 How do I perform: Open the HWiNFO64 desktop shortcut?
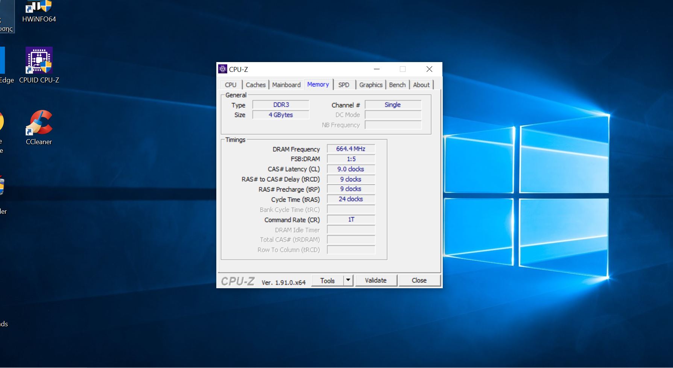coord(39,12)
